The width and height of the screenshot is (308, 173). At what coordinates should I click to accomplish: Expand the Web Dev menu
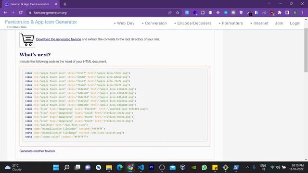pos(124,23)
